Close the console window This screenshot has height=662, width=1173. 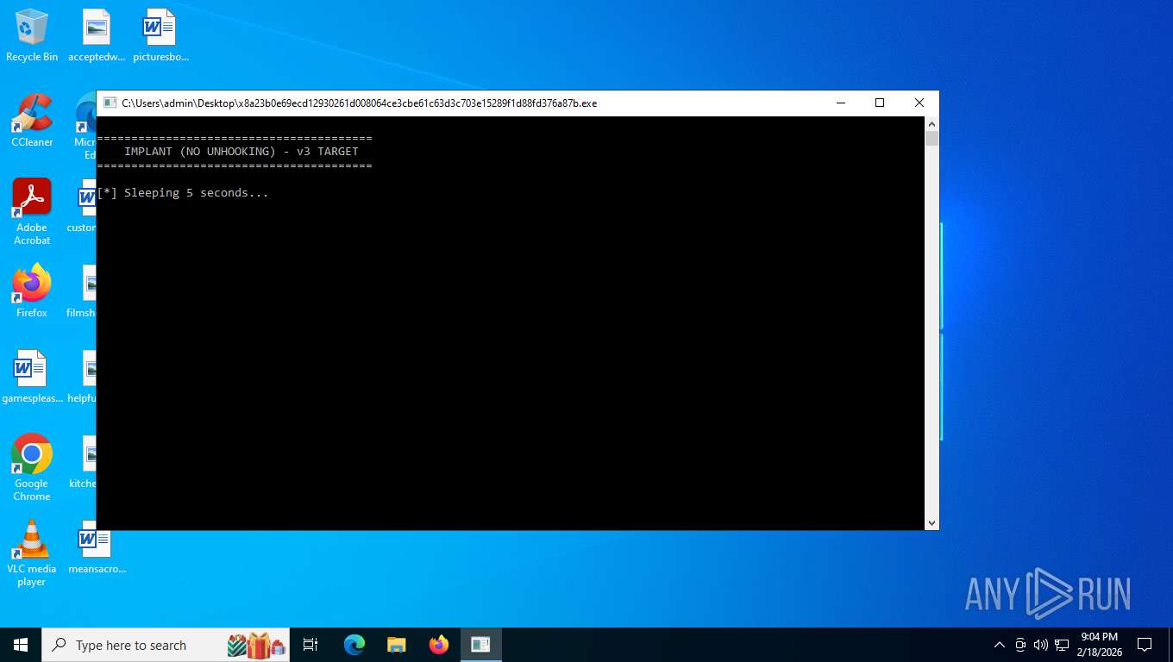point(919,103)
